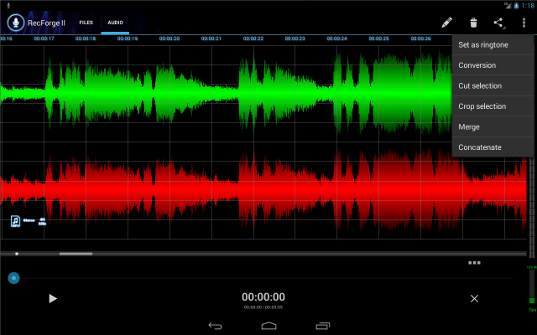This screenshot has width=537, height=335.
Task: Tap the RecForge II microphone logo
Action: coord(14,23)
